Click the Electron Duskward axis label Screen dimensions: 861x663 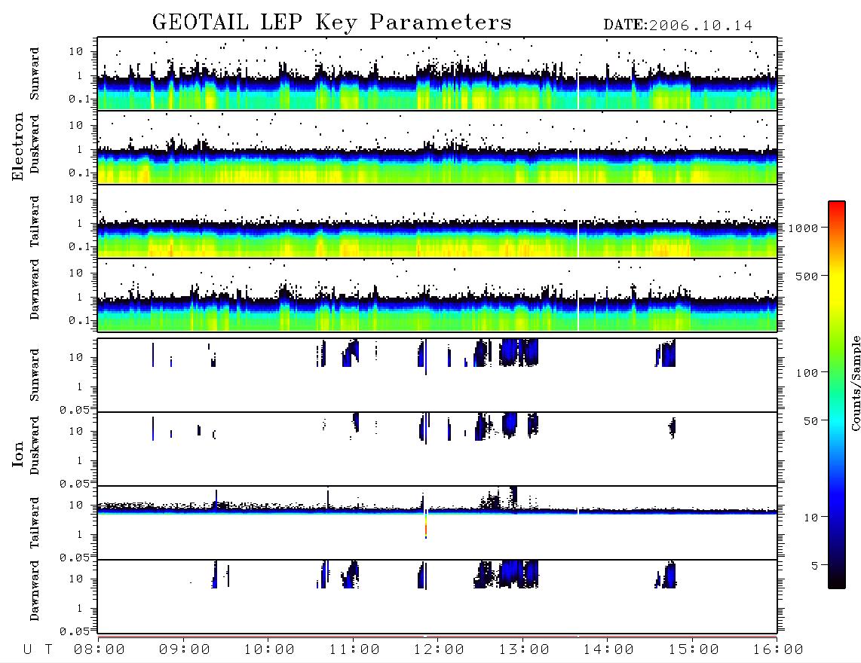tap(35, 144)
